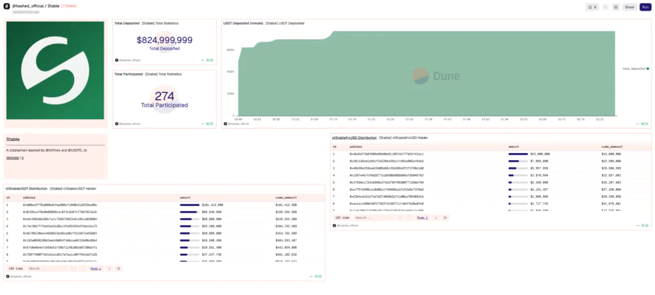Star this dashboard

(591, 7)
